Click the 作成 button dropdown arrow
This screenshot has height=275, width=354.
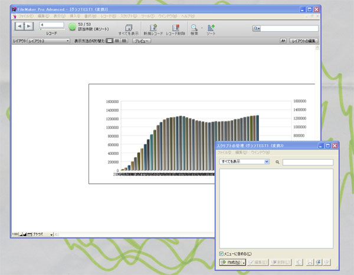pos(244,263)
